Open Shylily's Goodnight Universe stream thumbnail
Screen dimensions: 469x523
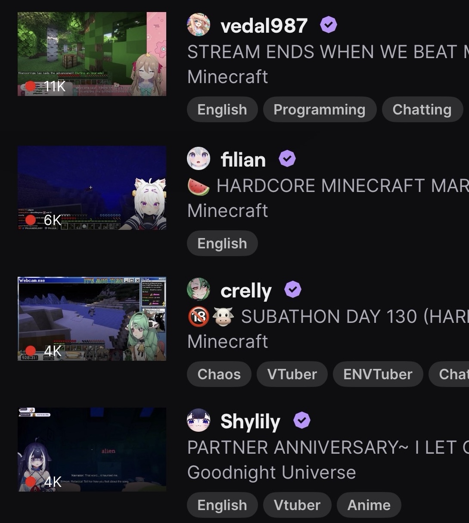(x=92, y=449)
